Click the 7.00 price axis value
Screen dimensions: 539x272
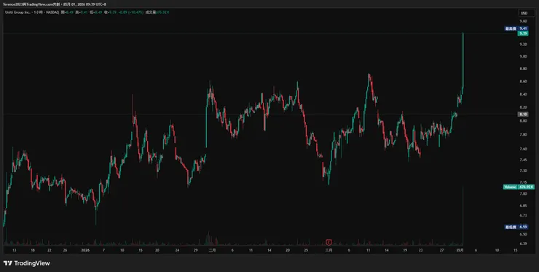[523, 194]
